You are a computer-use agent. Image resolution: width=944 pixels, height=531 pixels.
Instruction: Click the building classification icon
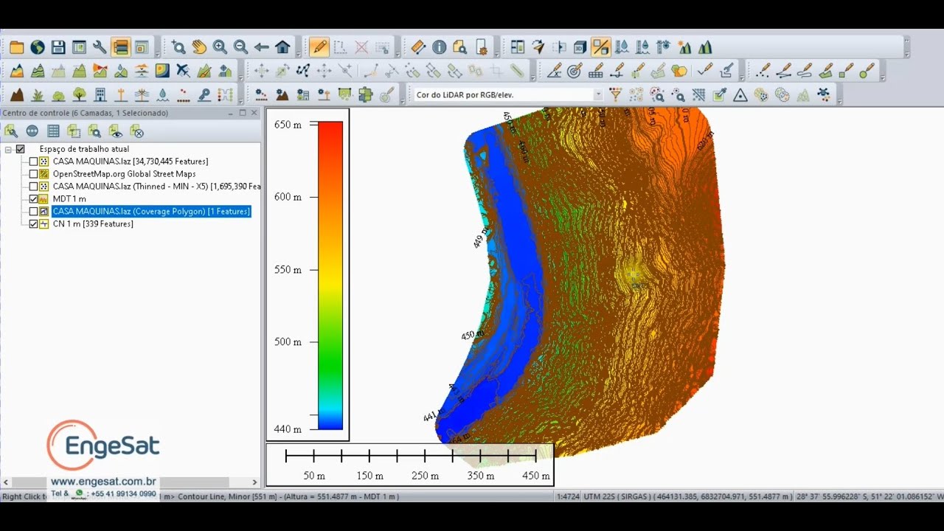[100, 94]
